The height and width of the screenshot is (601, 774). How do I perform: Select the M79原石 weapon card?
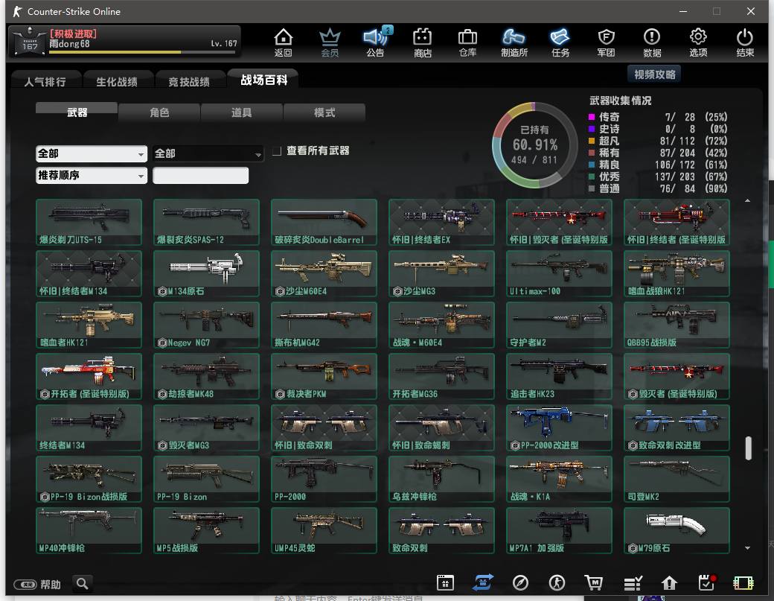pyautogui.click(x=677, y=530)
